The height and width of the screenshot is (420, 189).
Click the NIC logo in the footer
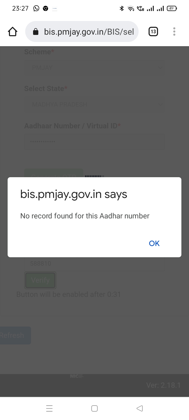(77, 376)
